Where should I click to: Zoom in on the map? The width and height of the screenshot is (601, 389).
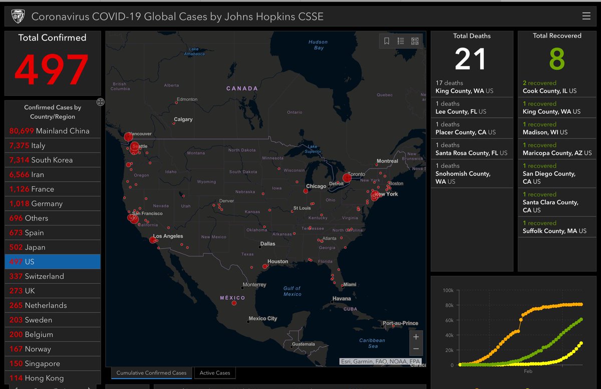[416, 337]
